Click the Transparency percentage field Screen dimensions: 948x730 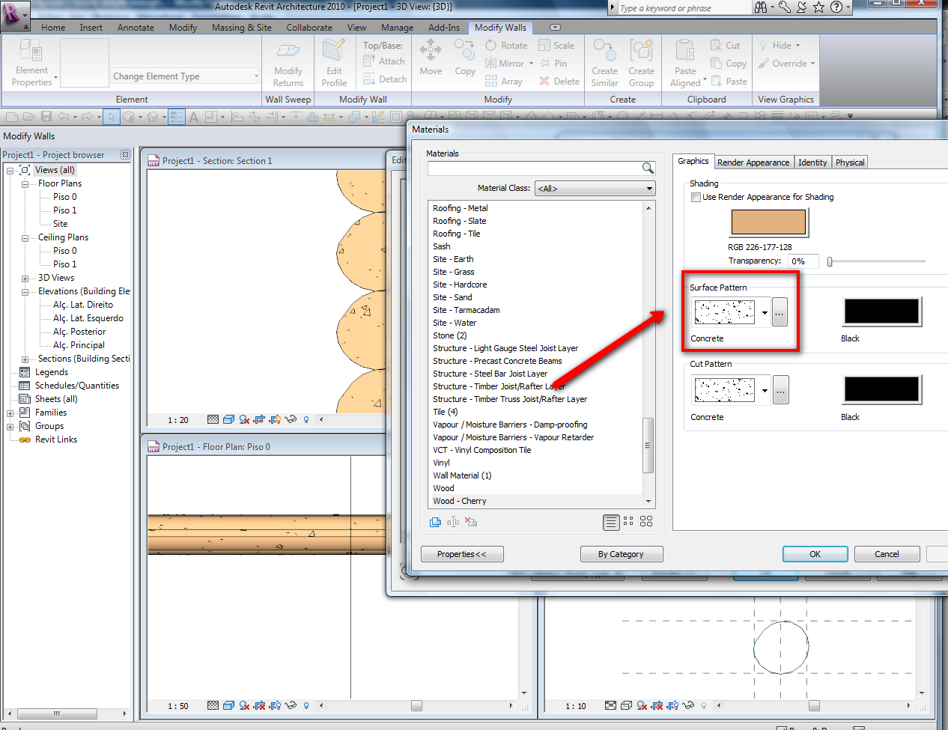pyautogui.click(x=803, y=261)
